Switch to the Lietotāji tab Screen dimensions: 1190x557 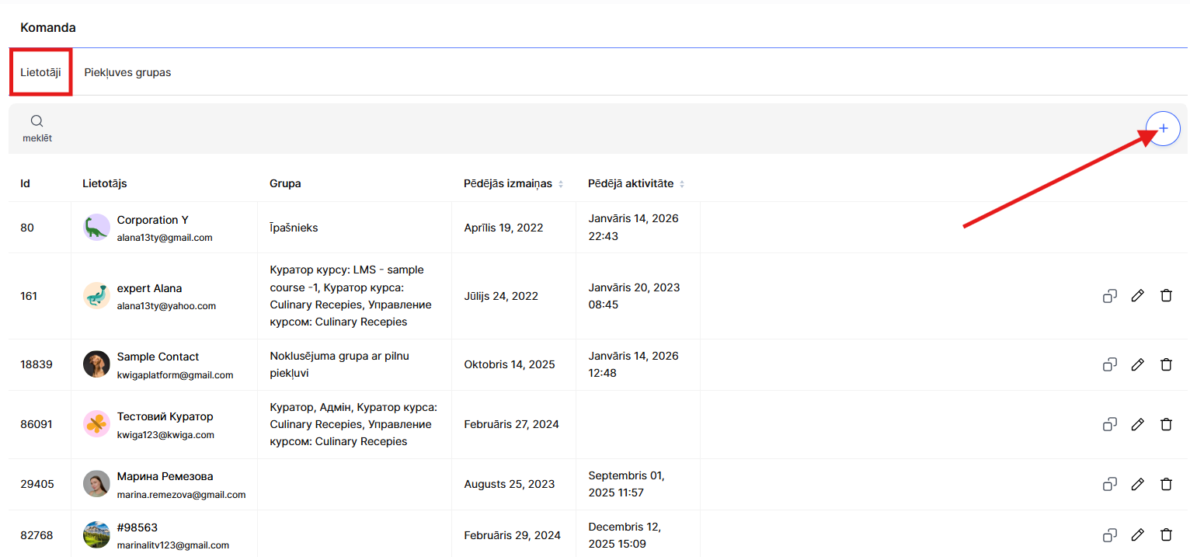point(40,72)
